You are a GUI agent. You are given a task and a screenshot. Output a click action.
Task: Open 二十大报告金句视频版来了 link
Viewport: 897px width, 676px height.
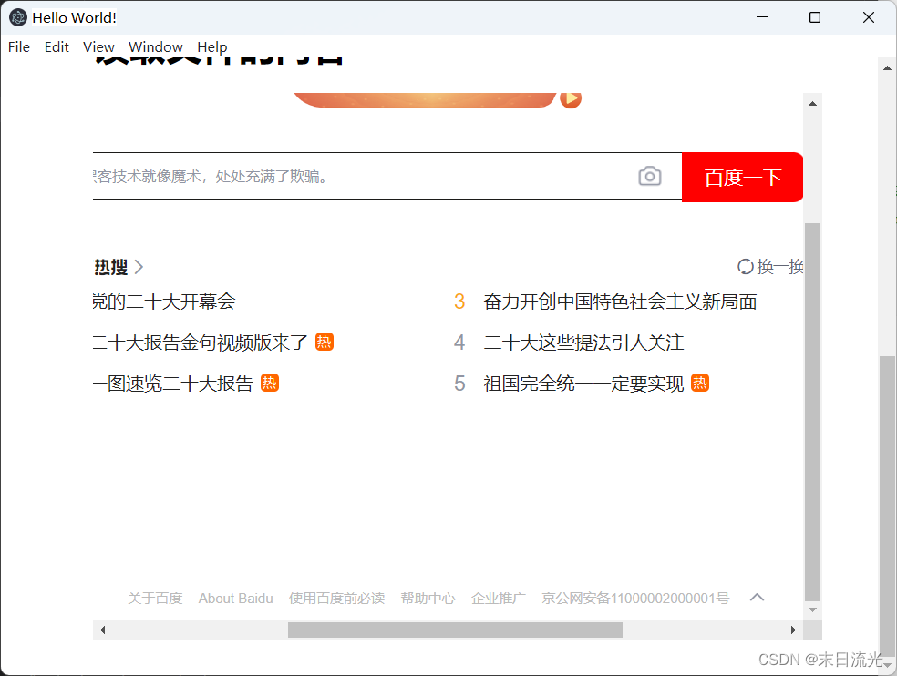[x=200, y=343]
